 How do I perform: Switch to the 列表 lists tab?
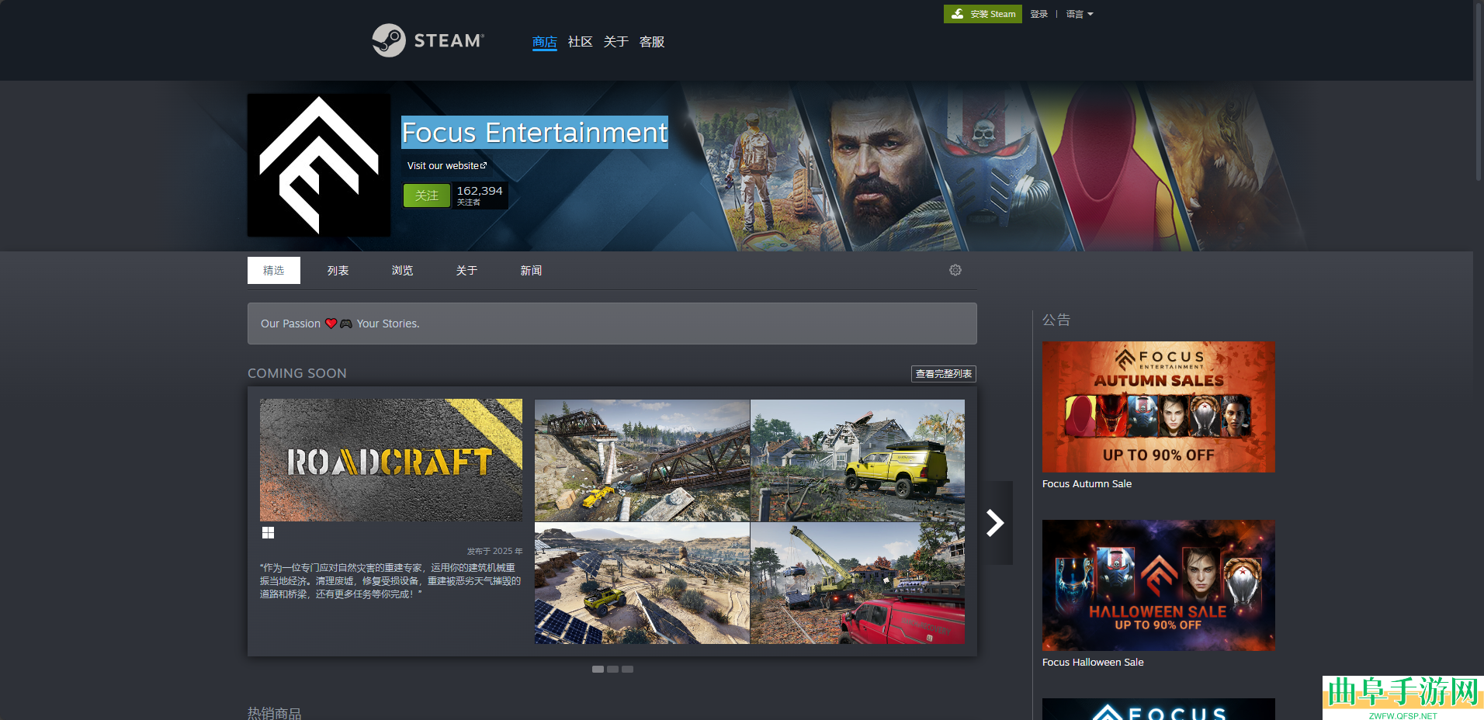pyautogui.click(x=338, y=270)
